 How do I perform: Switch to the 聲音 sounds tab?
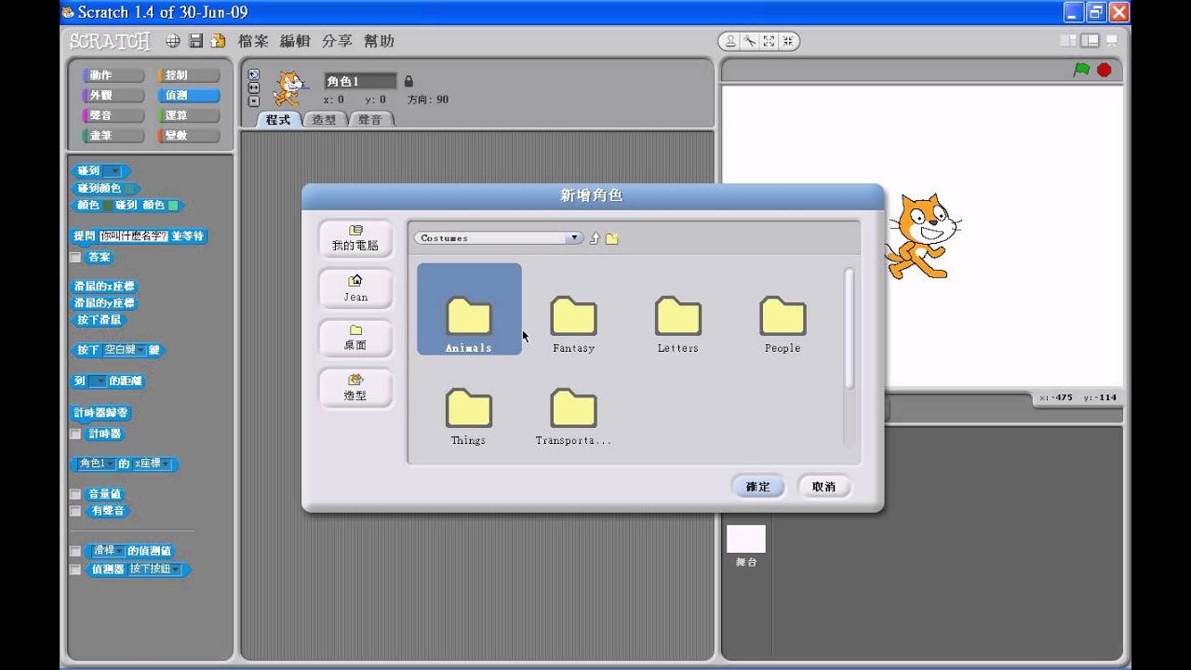point(370,119)
